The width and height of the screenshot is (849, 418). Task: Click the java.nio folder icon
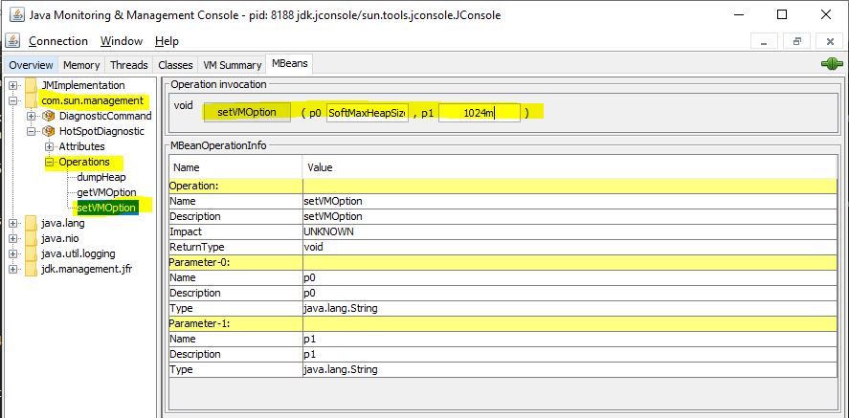tap(31, 238)
